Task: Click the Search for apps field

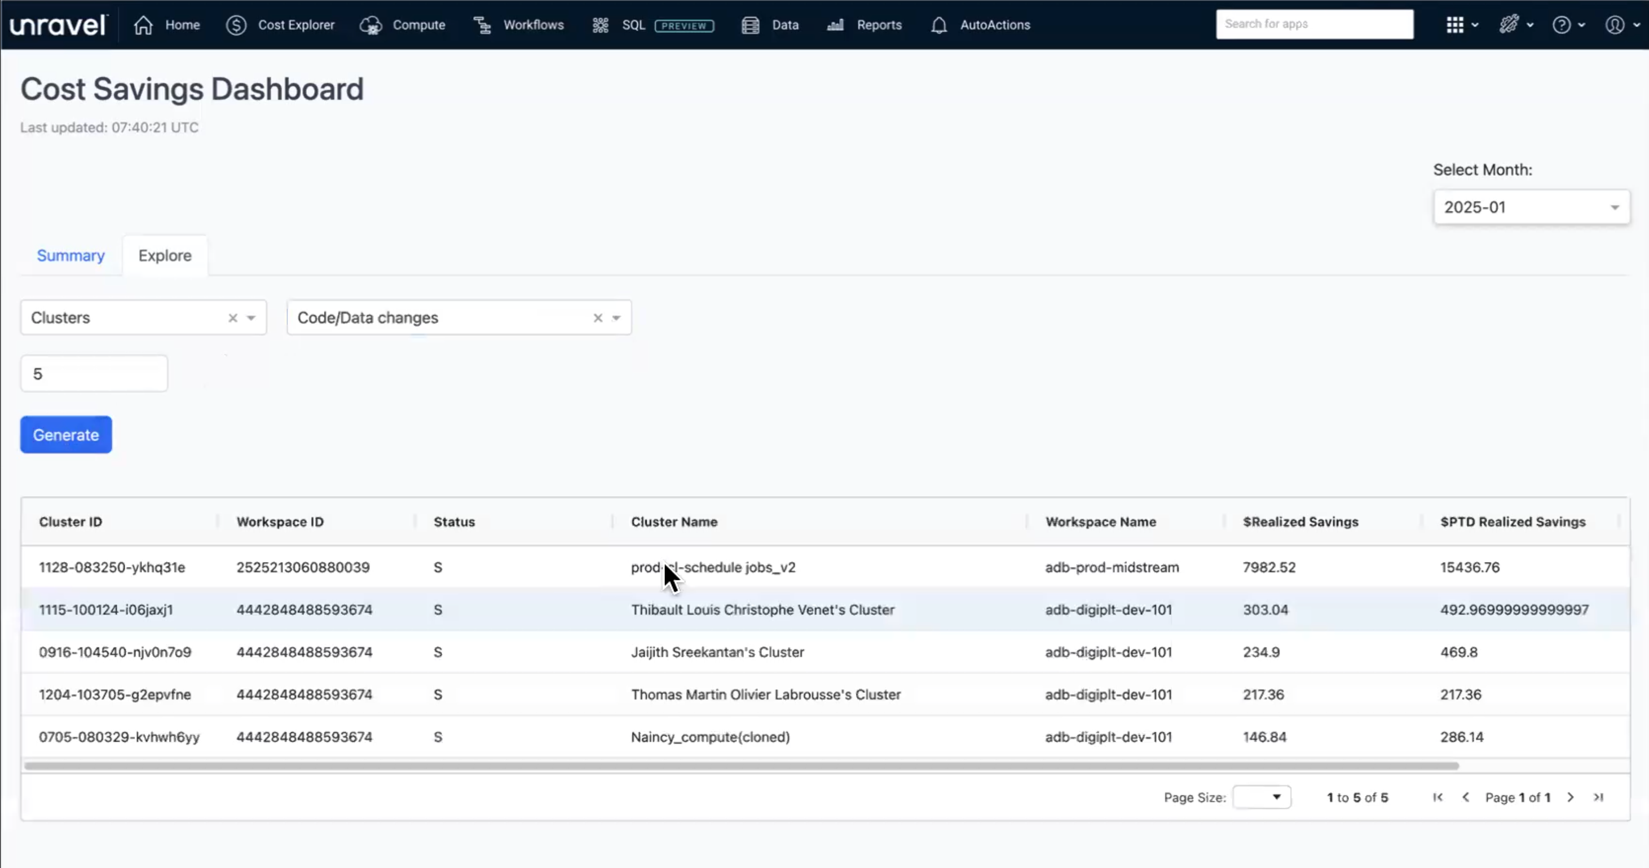Action: (x=1314, y=24)
